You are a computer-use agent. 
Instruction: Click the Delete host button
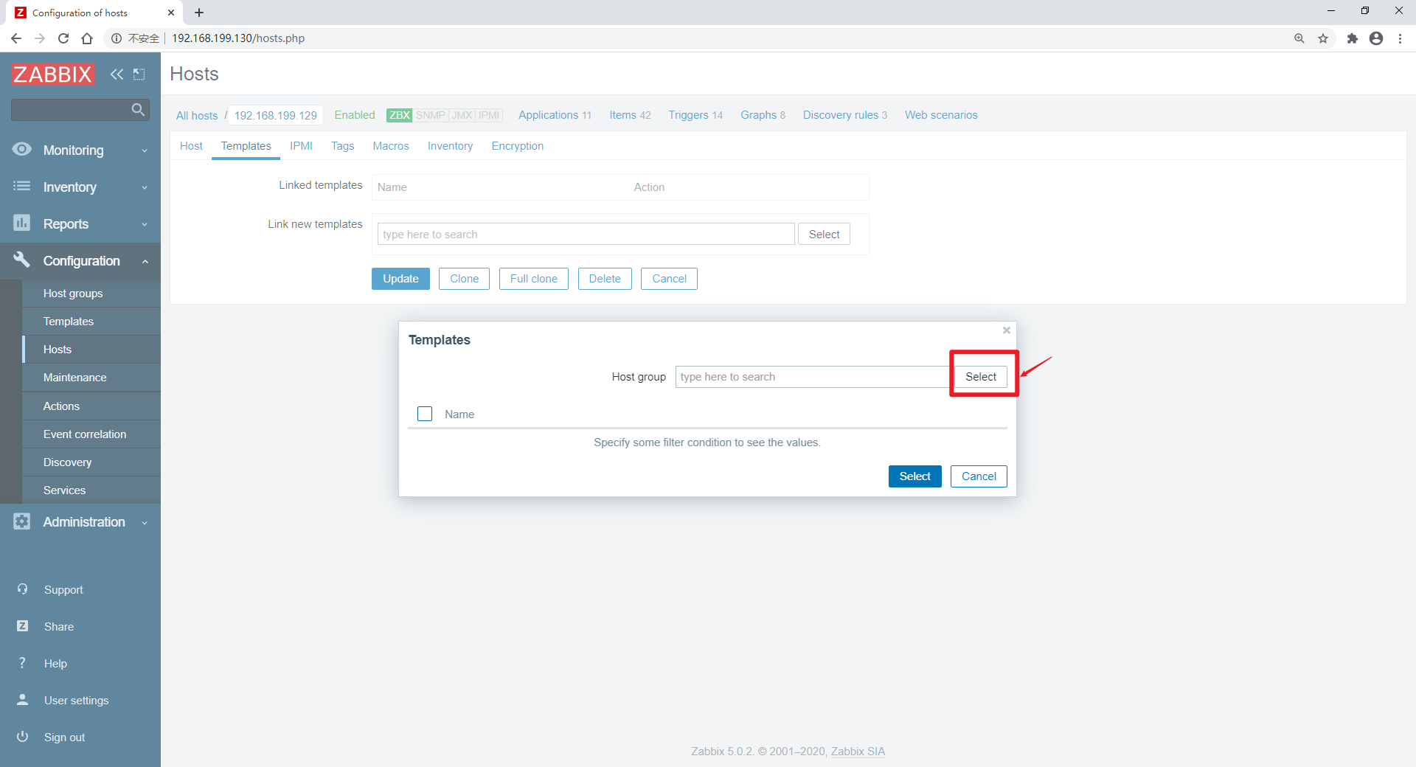click(x=605, y=279)
